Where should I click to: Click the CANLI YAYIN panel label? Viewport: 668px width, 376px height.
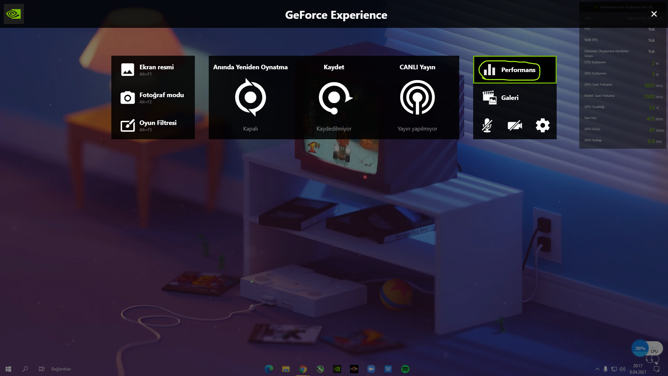click(x=417, y=67)
